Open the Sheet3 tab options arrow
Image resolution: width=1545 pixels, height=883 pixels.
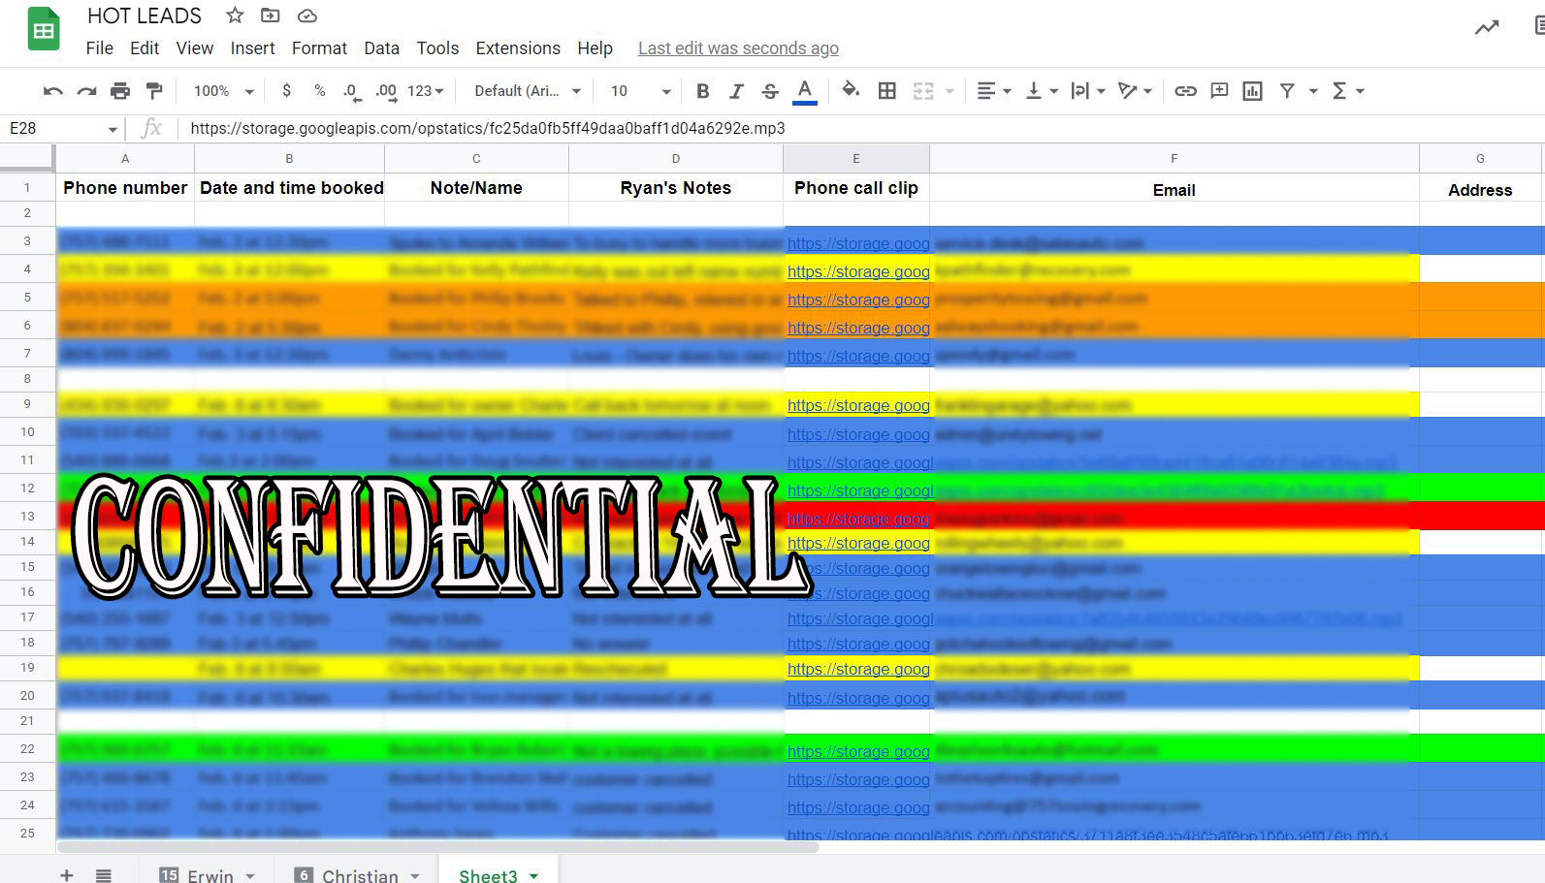point(533,876)
